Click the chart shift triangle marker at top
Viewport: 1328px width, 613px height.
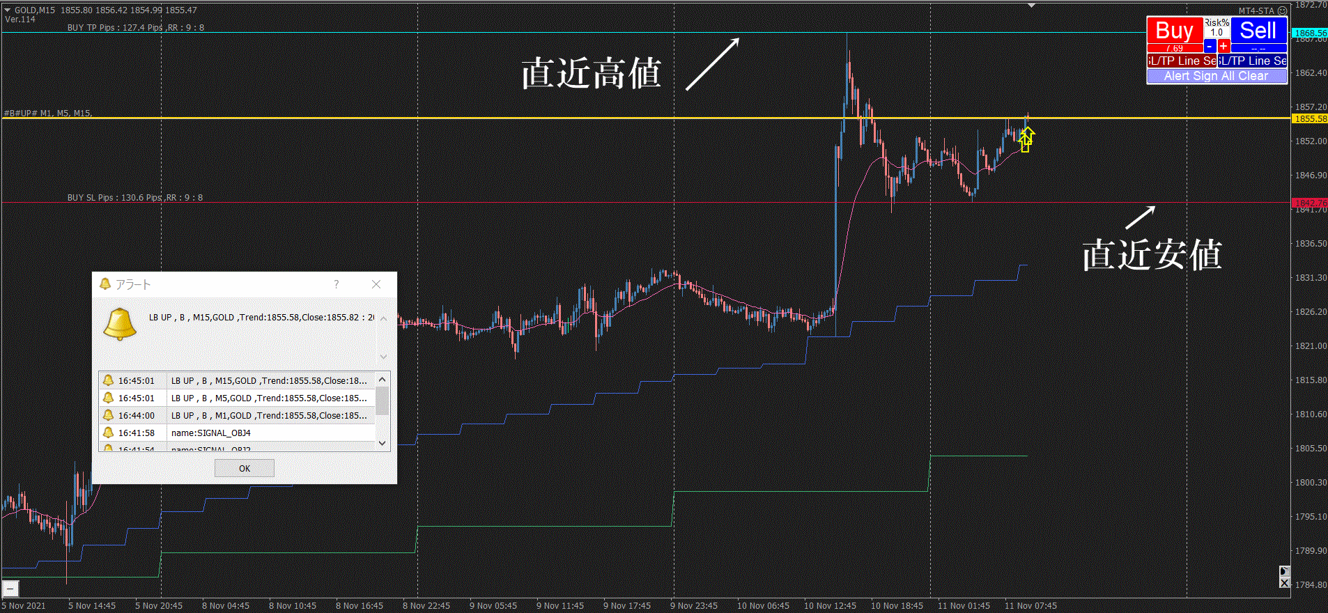click(x=1031, y=5)
